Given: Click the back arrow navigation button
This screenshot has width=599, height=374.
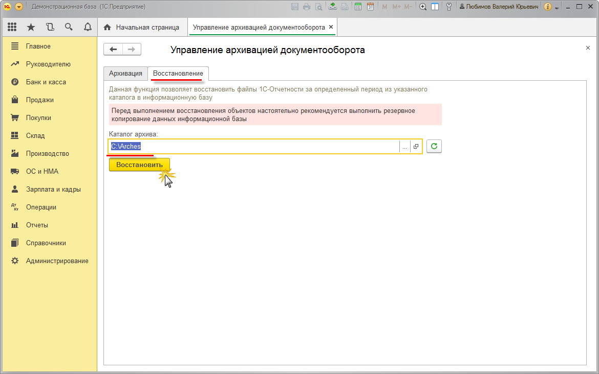Looking at the screenshot, I should pos(113,49).
